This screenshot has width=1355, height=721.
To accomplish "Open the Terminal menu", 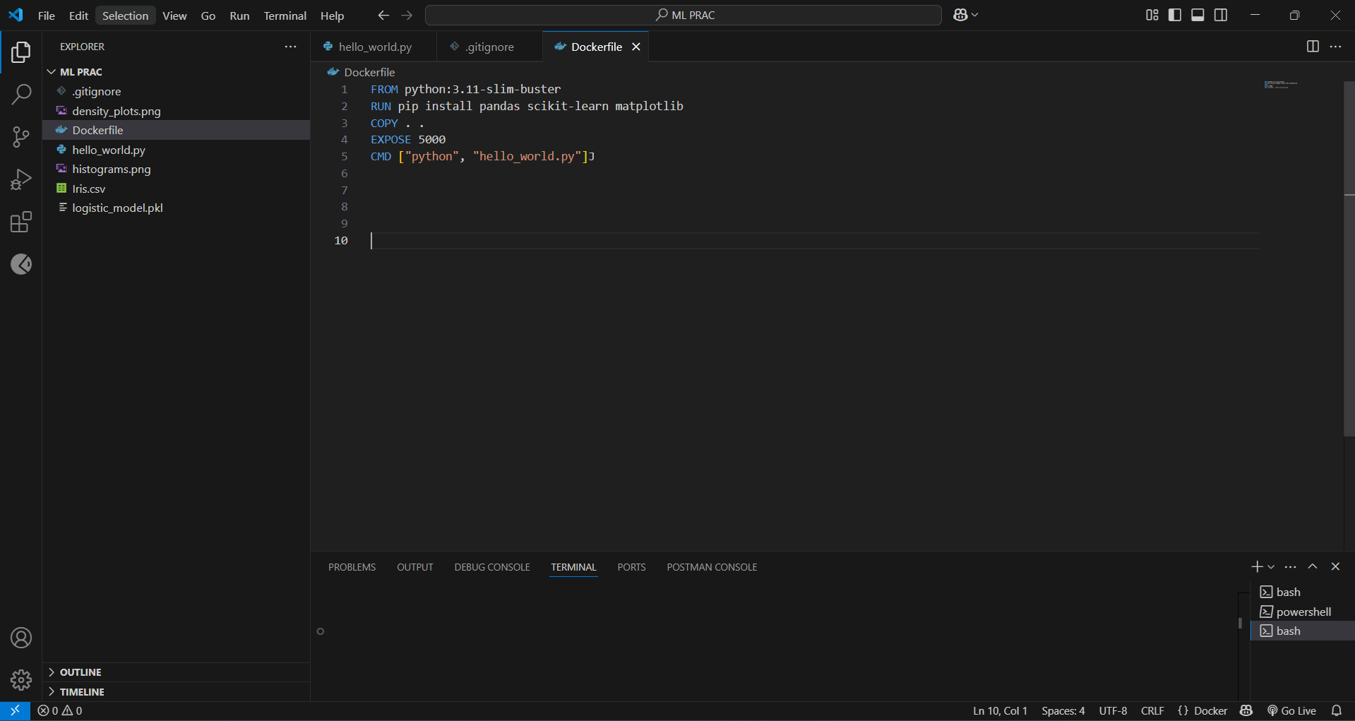I will [285, 16].
